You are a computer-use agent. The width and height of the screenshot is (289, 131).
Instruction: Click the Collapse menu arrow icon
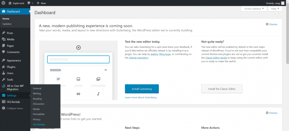pos(3,108)
